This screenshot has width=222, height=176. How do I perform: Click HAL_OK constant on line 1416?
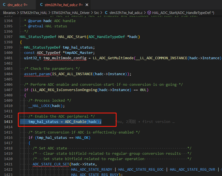point(82,137)
